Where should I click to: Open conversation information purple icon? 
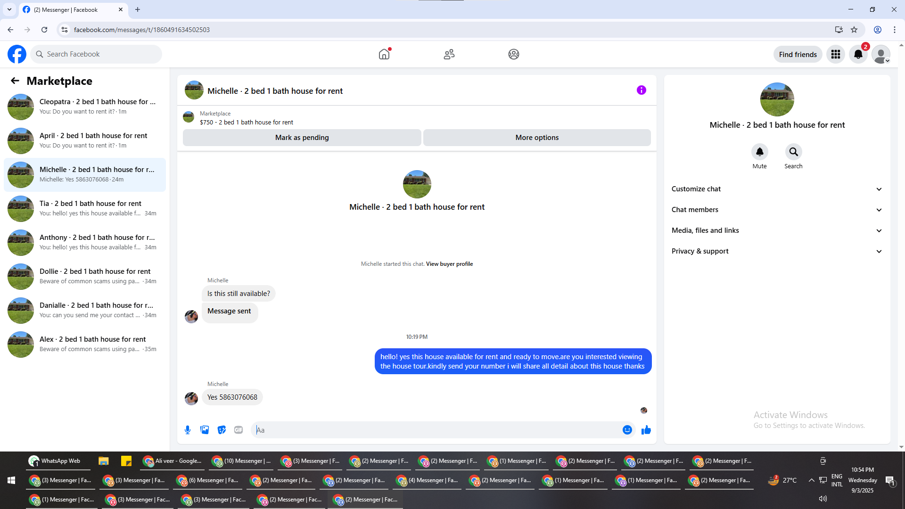point(642,90)
